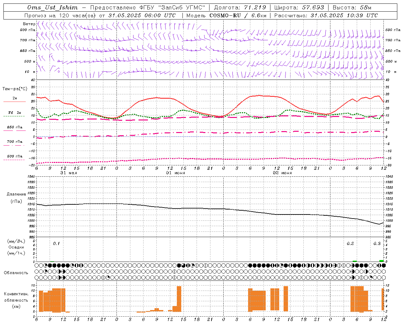Click the Долгота: 71.219 field
This screenshot has height=322, width=402.
pos(240,8)
